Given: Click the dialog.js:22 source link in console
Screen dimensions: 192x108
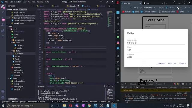Looking at the screenshot, I should (x=182, y=93).
